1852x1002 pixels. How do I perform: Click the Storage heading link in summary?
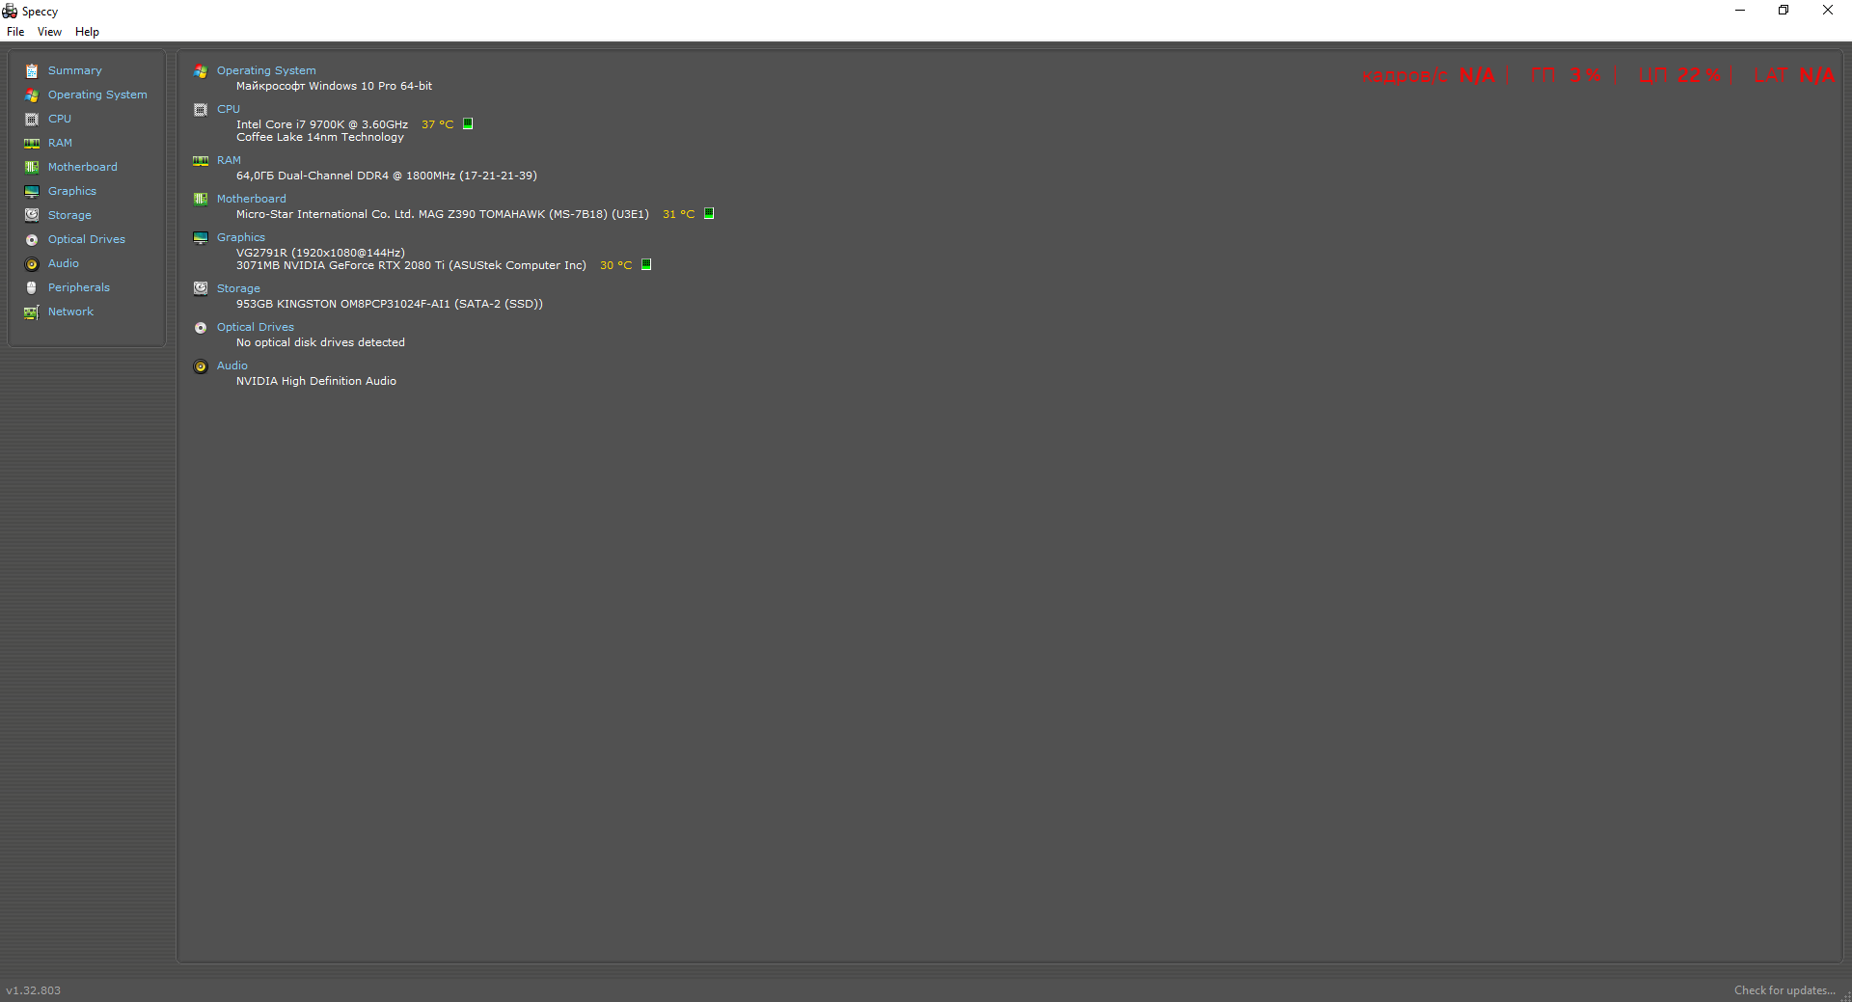click(238, 288)
